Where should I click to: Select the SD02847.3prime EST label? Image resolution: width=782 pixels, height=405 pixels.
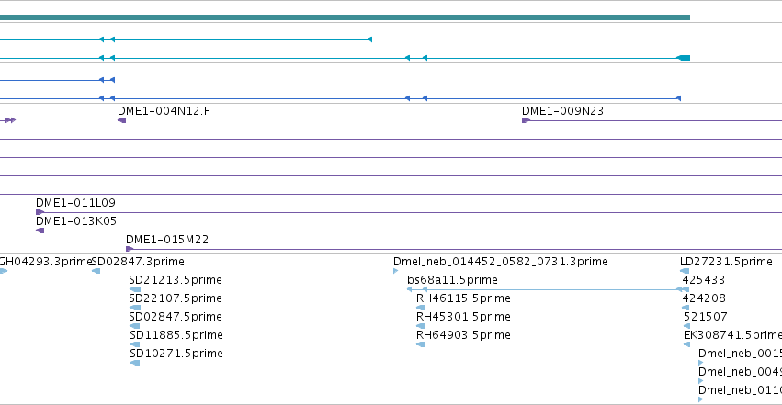pyautogui.click(x=138, y=262)
